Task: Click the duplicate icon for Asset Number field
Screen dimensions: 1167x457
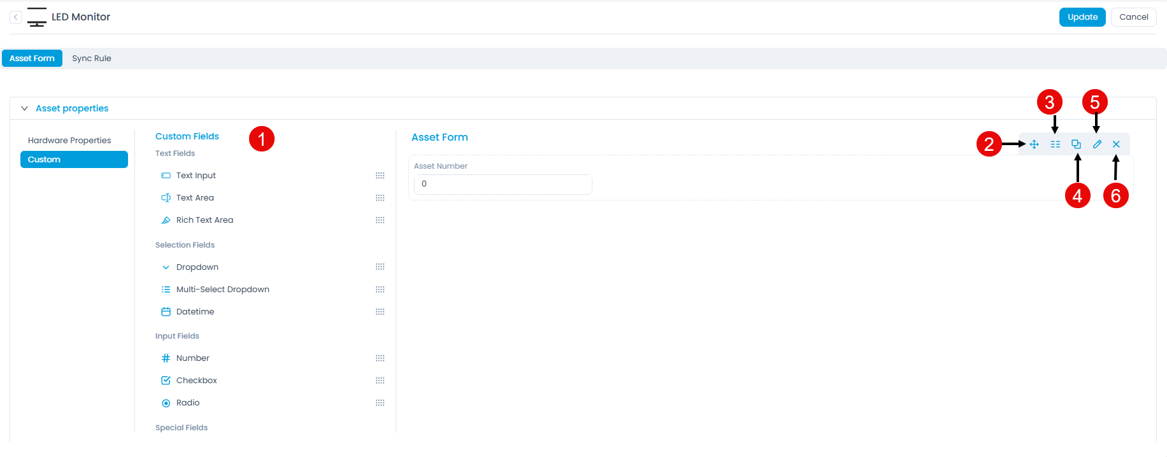Action: click(x=1076, y=144)
